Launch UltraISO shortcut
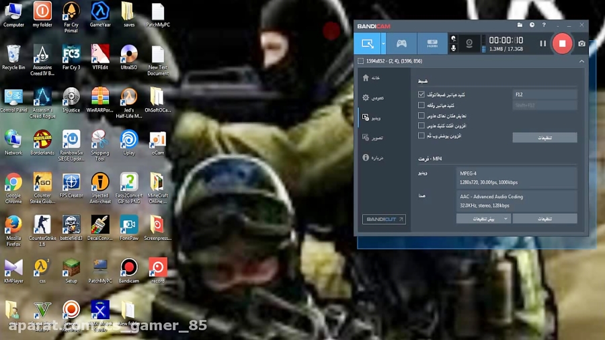Image resolution: width=605 pixels, height=340 pixels. [x=129, y=57]
